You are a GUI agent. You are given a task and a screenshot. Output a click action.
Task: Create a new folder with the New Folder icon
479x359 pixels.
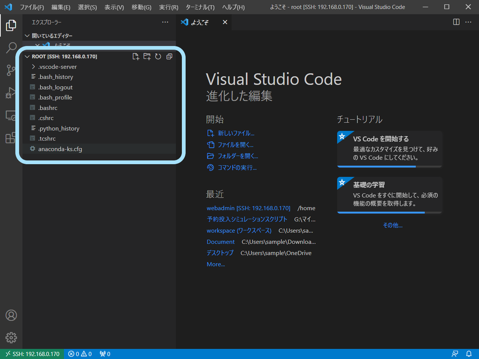(x=146, y=56)
